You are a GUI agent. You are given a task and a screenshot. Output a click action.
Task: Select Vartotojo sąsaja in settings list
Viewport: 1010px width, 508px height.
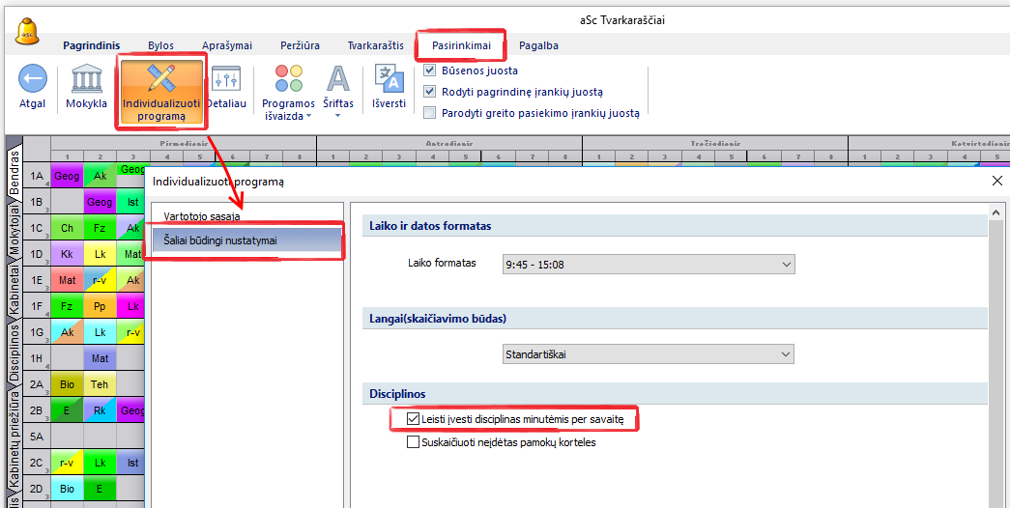coord(202,216)
